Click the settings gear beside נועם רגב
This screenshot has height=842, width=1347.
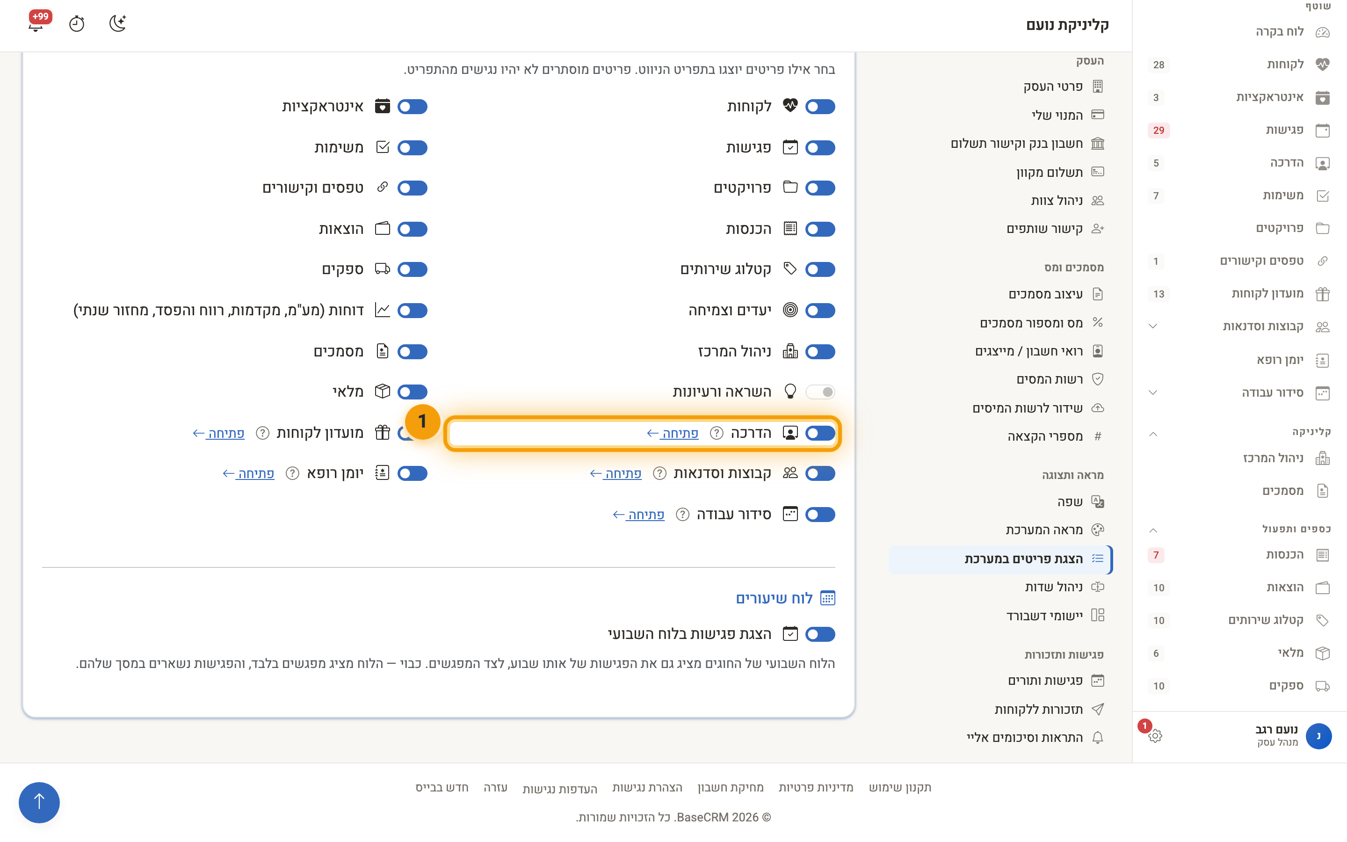coord(1155,736)
